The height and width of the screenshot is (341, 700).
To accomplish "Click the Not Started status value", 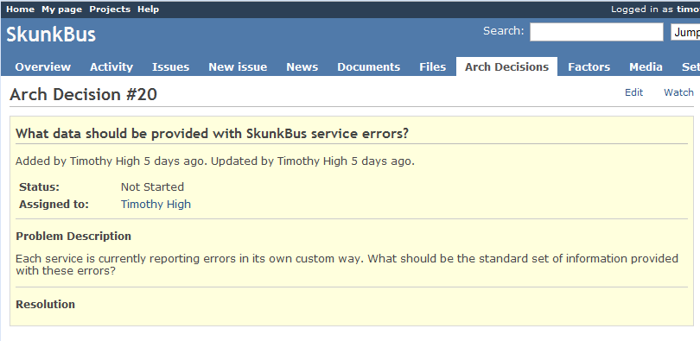I will [x=152, y=186].
